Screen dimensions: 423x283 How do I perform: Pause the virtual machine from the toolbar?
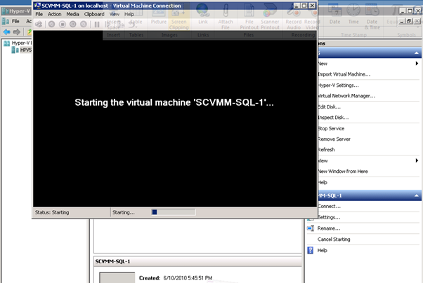[x=97, y=25]
